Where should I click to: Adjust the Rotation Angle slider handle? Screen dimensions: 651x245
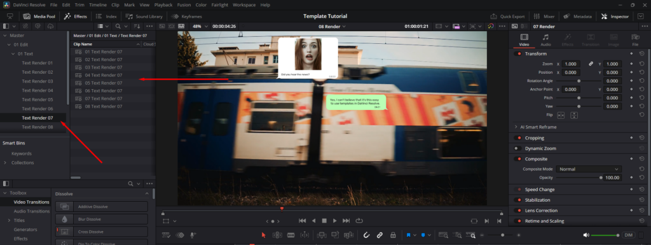pos(579,81)
